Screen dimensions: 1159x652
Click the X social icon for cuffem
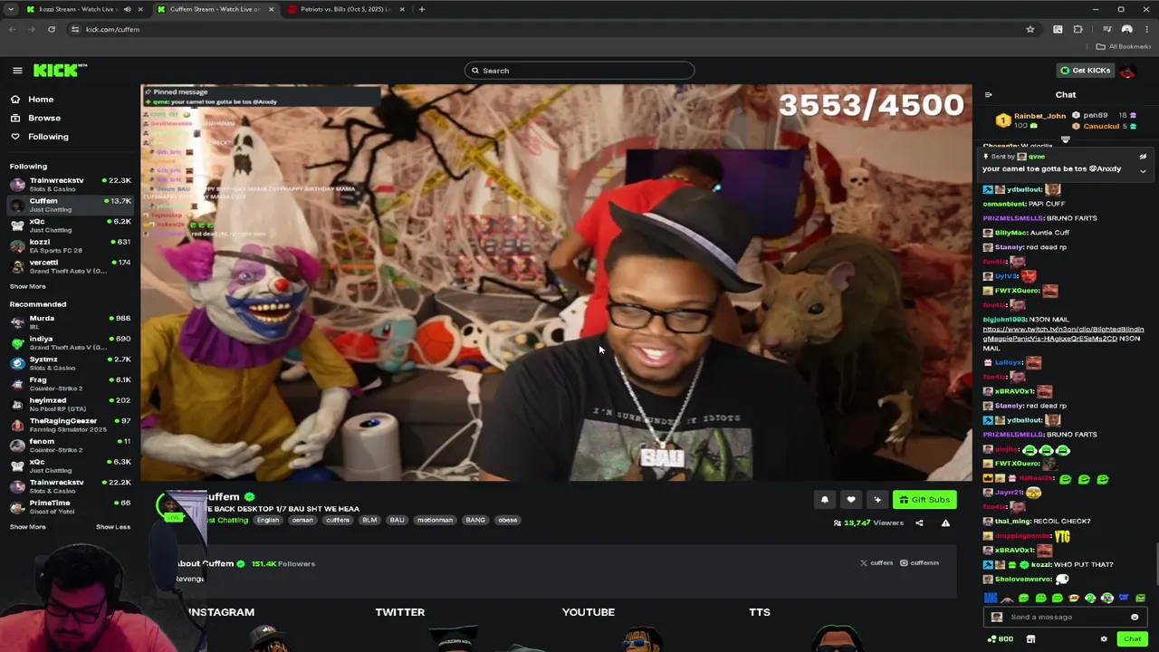(864, 563)
